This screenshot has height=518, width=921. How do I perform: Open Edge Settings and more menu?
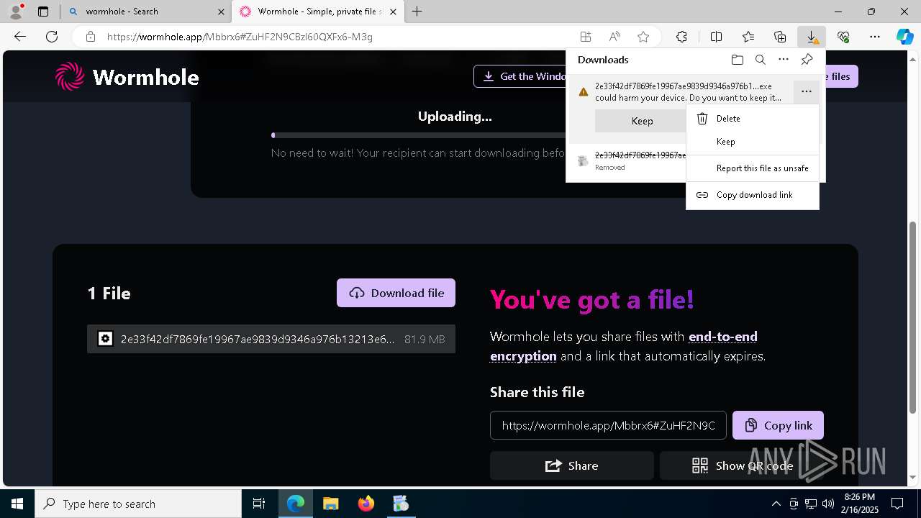click(x=875, y=37)
